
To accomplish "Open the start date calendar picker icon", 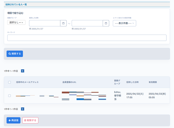I will 63,23.
